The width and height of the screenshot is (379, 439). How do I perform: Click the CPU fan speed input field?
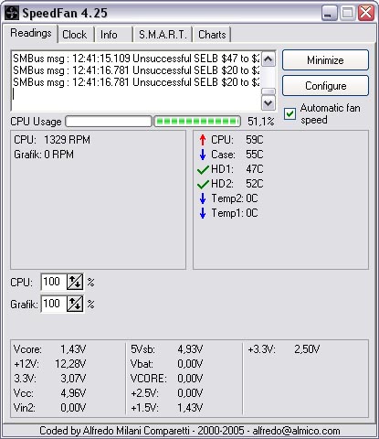click(x=54, y=282)
